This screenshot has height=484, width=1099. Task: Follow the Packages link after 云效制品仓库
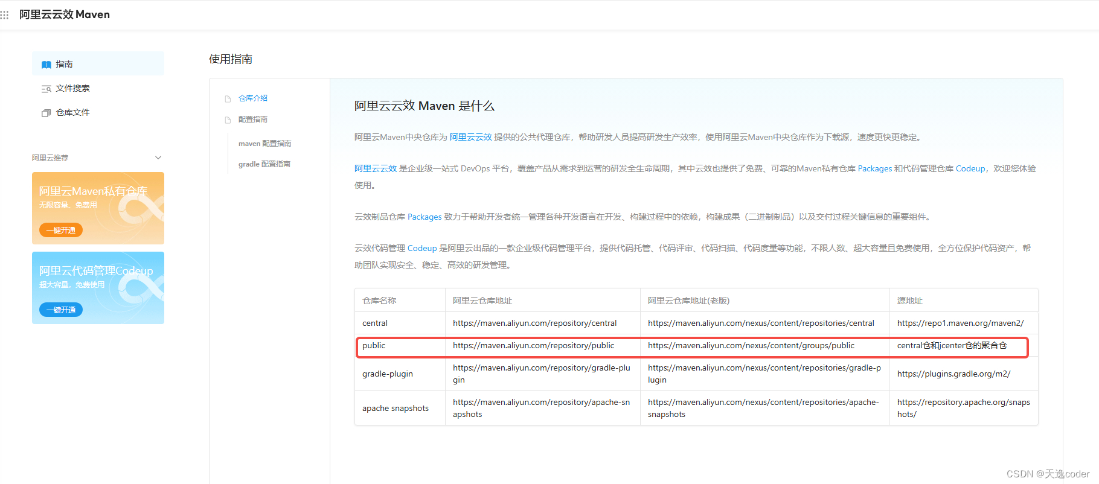425,217
